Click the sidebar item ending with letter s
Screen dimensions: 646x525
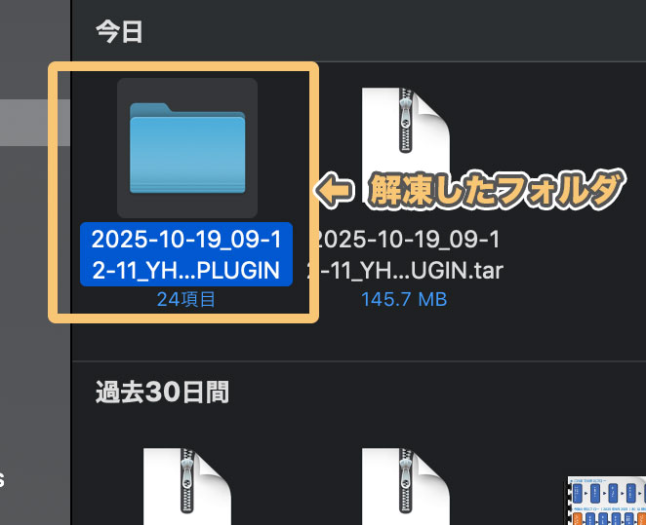tap(2, 479)
